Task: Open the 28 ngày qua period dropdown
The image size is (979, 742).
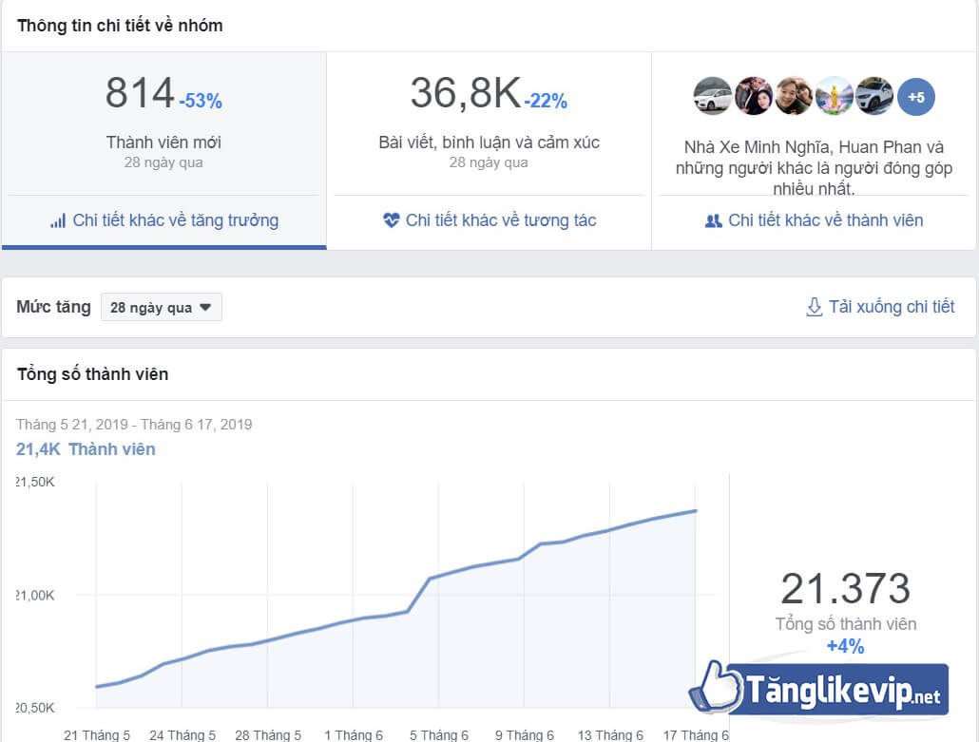Action: coord(161,306)
